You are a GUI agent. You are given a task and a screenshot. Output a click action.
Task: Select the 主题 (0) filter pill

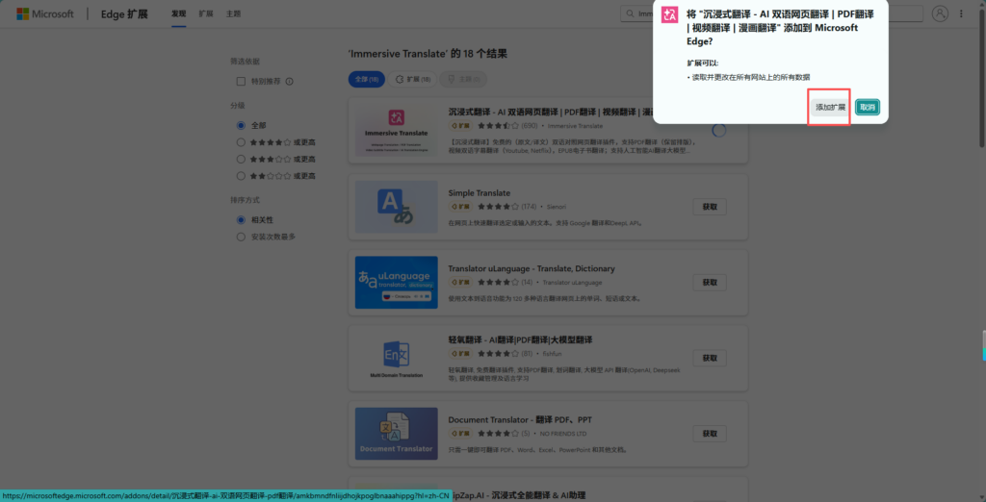coord(463,79)
